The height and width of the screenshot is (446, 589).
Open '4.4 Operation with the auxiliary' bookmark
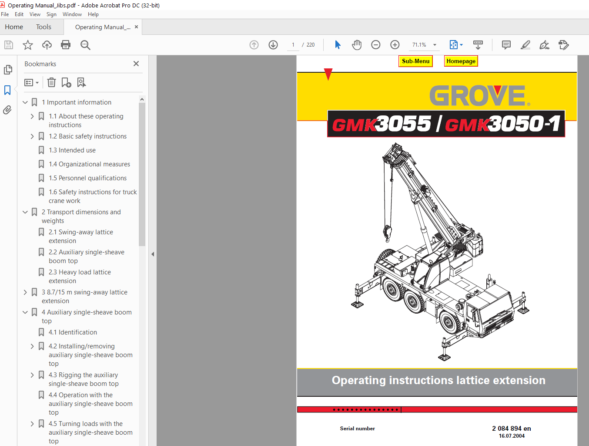[x=90, y=404]
